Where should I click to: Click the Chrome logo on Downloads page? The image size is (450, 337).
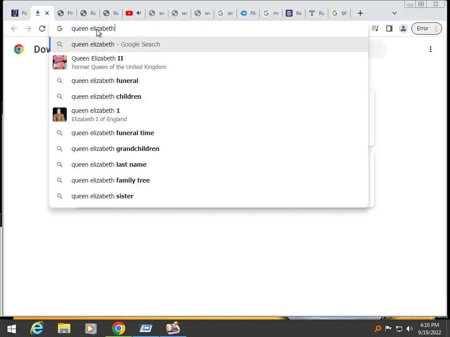(x=19, y=49)
